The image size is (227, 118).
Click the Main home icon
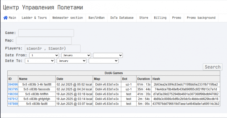point(6,18)
